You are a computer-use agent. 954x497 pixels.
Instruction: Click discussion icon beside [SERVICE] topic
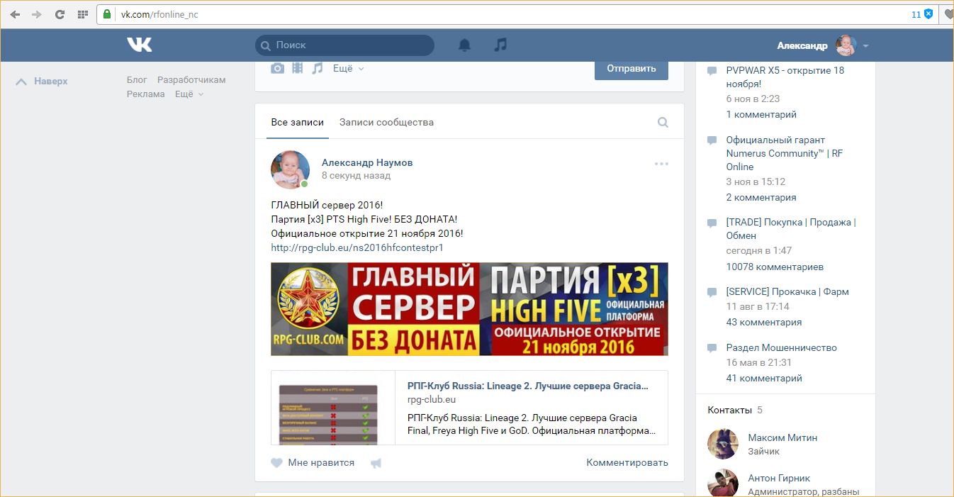(x=712, y=292)
